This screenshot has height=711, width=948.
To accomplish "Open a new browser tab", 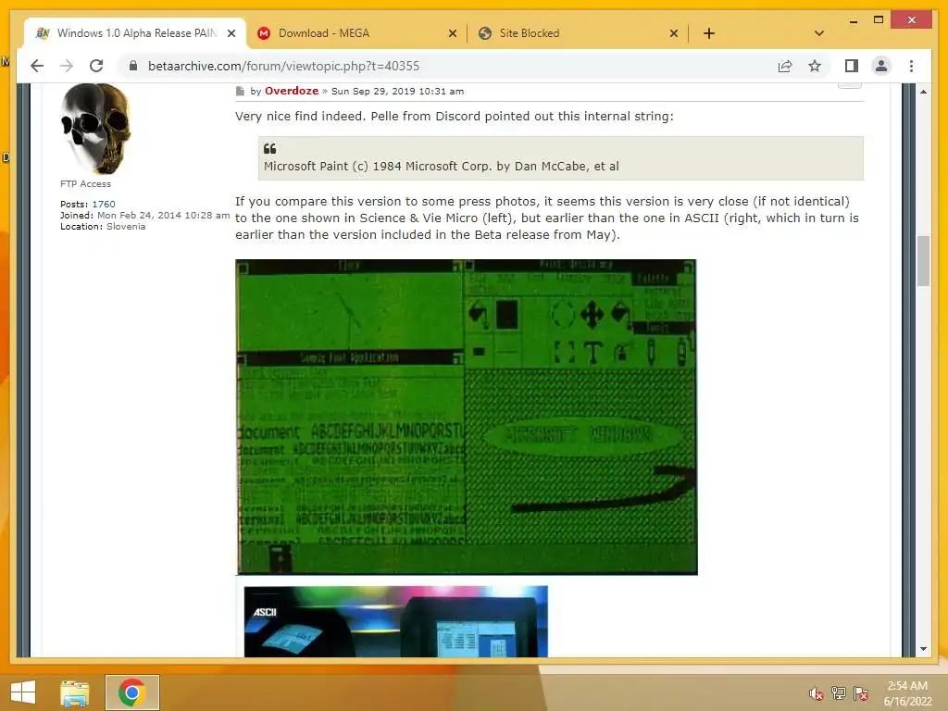I will (709, 33).
